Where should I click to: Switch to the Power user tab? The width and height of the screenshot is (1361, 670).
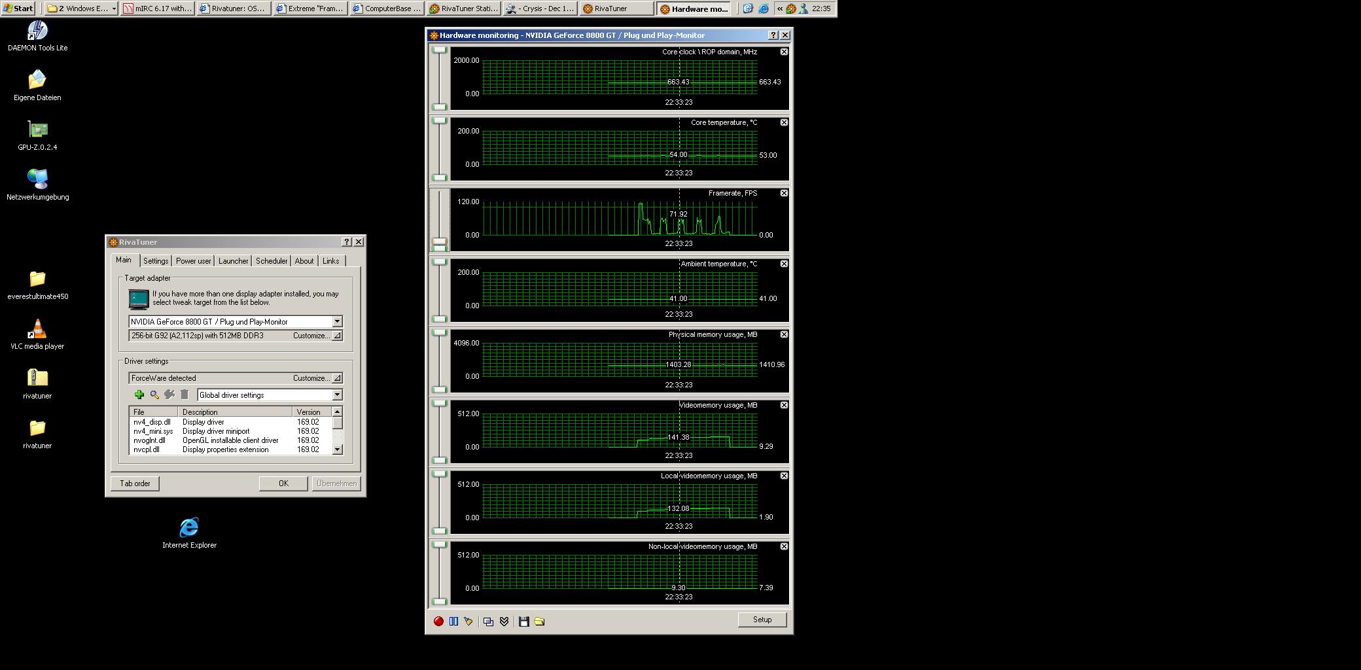(194, 261)
